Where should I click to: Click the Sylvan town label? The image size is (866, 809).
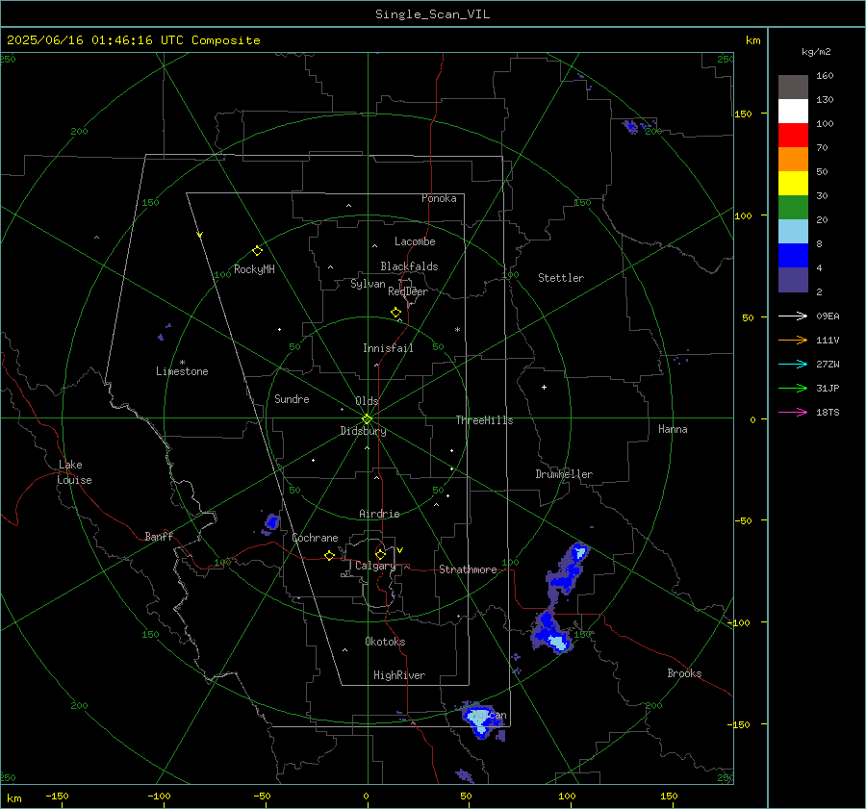coord(368,284)
